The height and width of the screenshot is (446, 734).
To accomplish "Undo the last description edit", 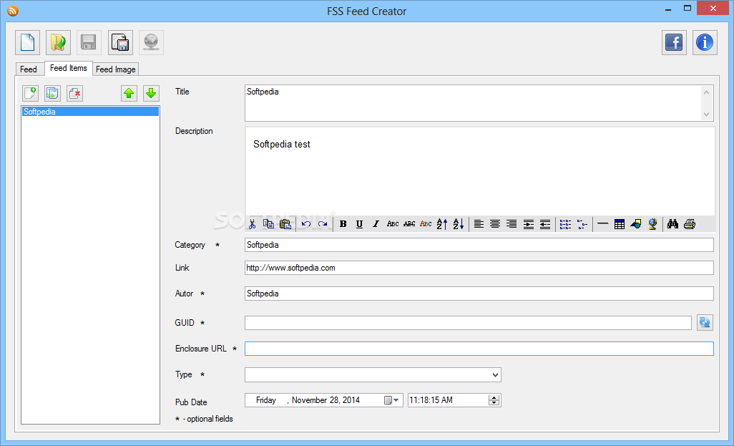I will [x=306, y=224].
